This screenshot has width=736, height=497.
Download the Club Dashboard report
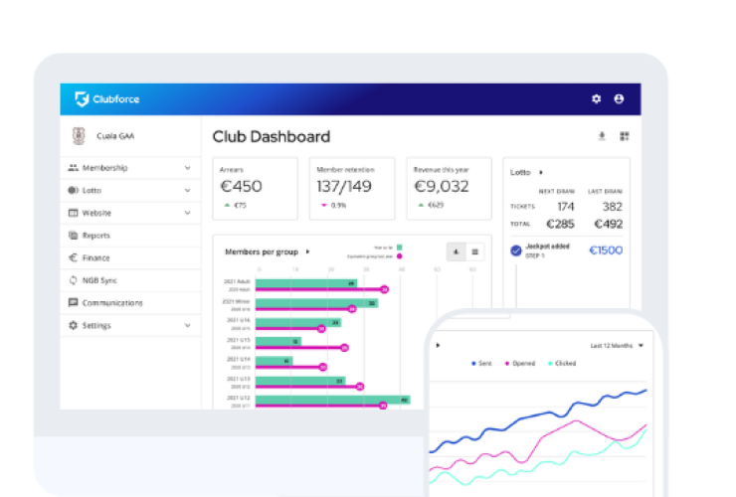click(x=601, y=136)
